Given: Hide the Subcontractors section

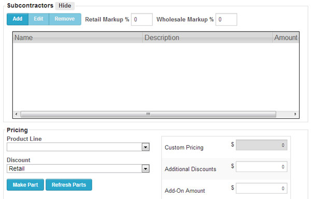Looking at the screenshot, I should pyautogui.click(x=65, y=6).
